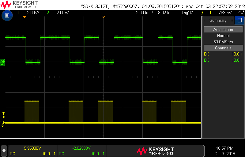Click the Normal acquisition mode text
The image size is (245, 157).
click(x=223, y=36)
